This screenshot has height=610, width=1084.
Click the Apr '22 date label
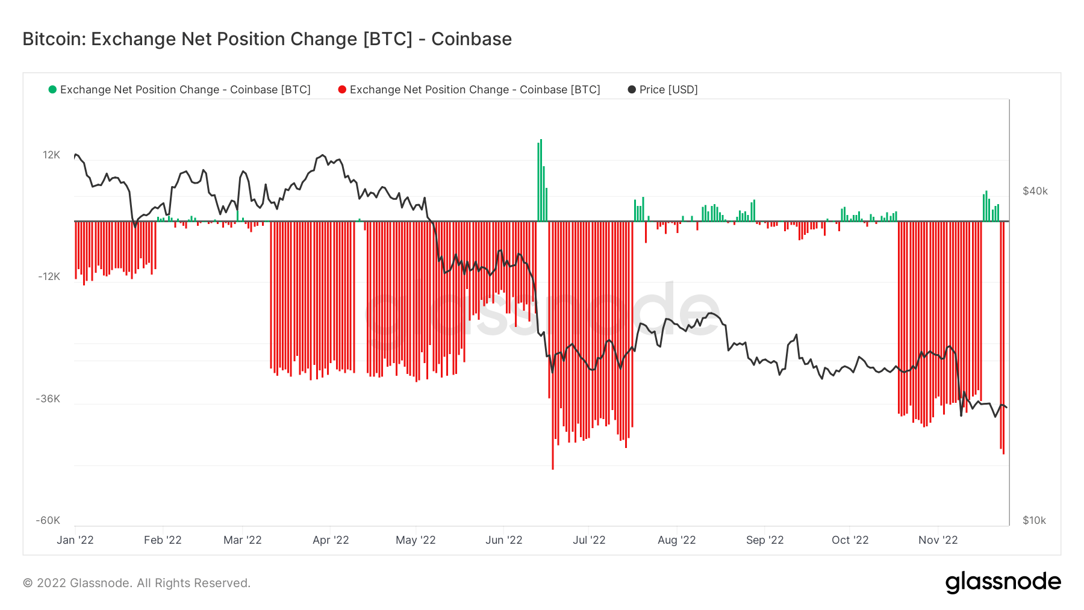[331, 540]
